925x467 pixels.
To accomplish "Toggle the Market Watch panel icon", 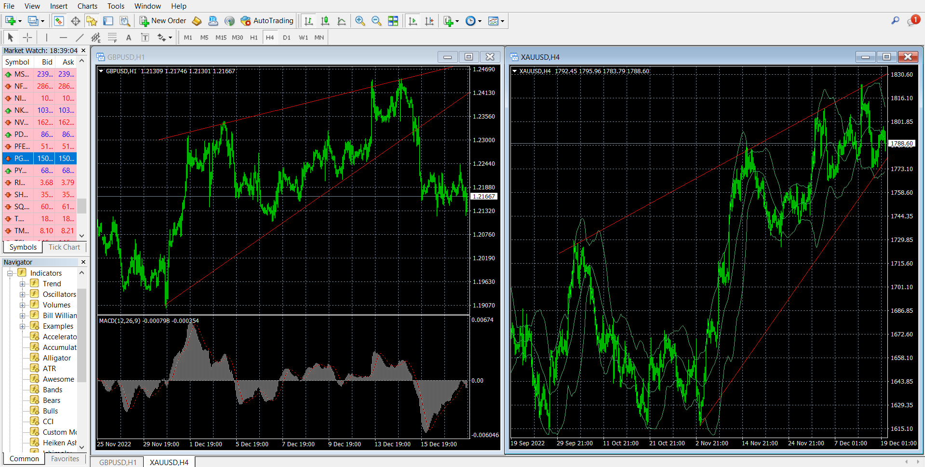I will tap(59, 21).
